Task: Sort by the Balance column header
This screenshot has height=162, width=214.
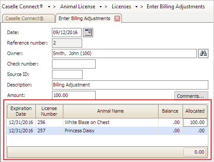Action: pos(170,111)
